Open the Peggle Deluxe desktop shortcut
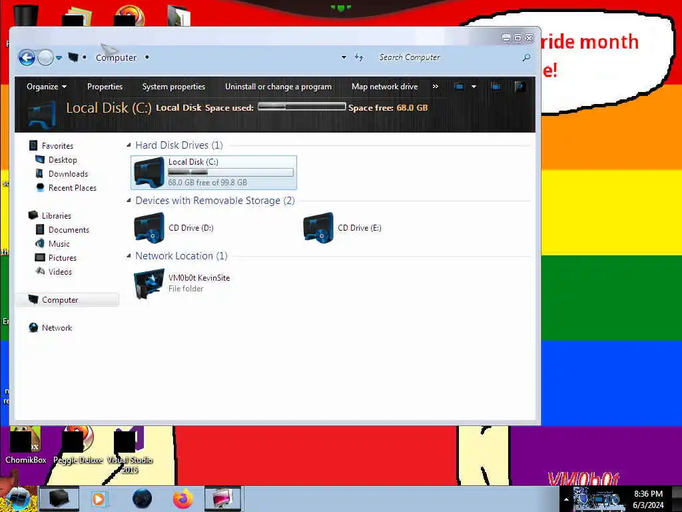 tap(78, 445)
